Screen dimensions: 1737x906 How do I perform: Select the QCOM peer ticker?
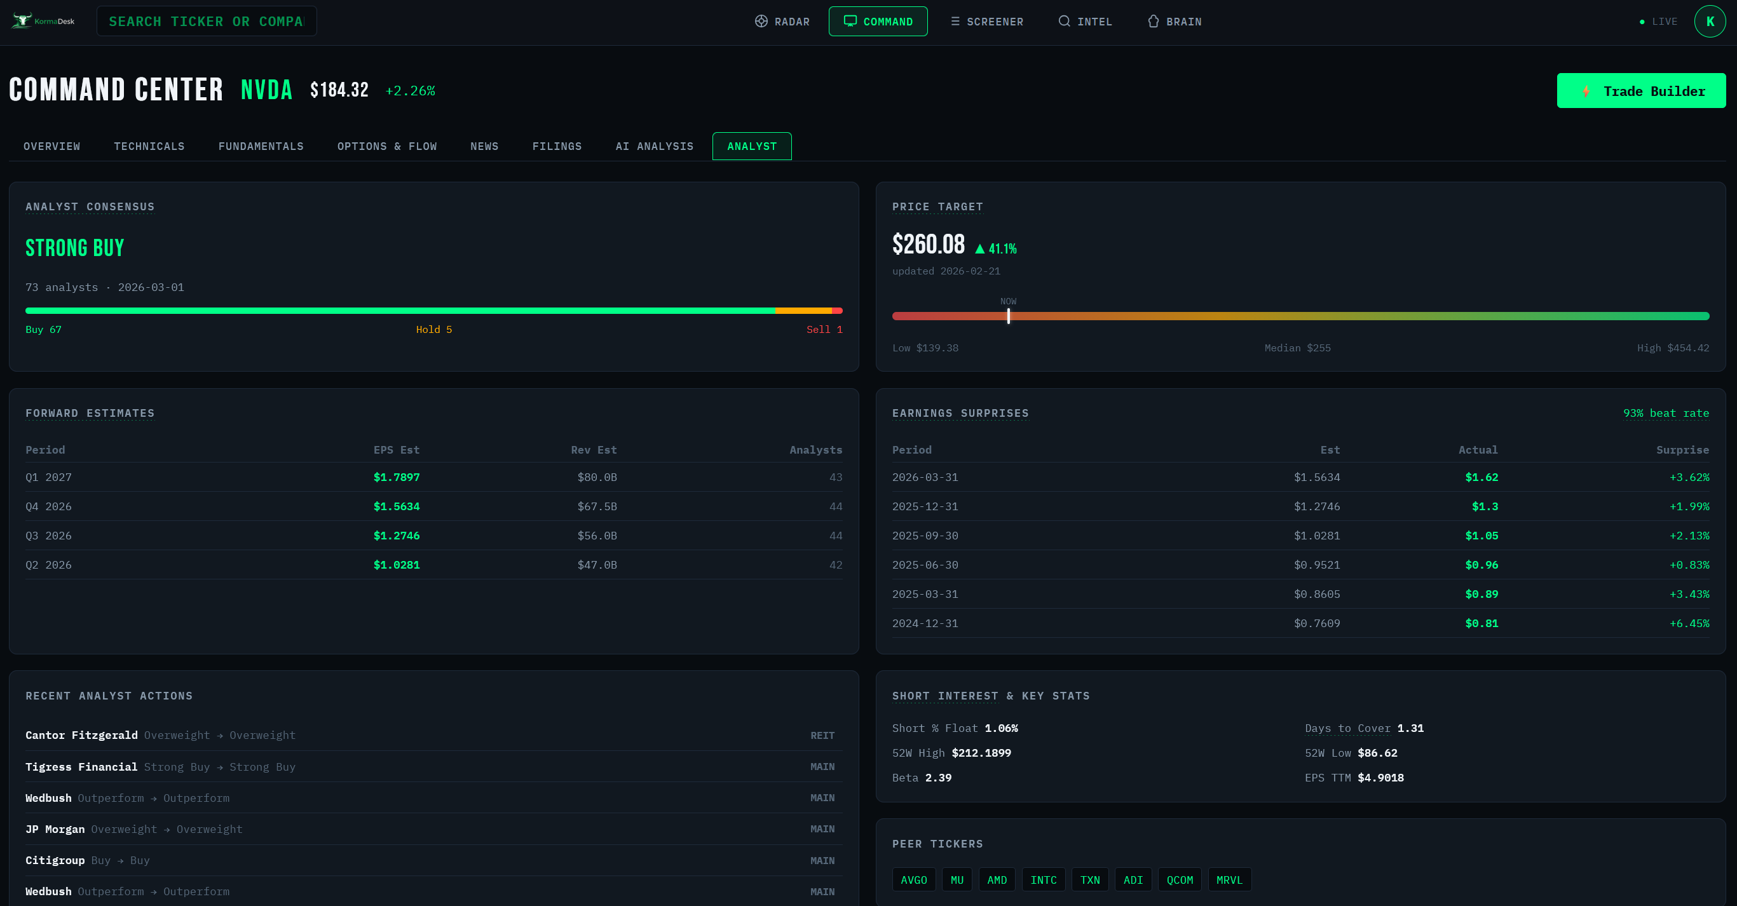pos(1180,880)
